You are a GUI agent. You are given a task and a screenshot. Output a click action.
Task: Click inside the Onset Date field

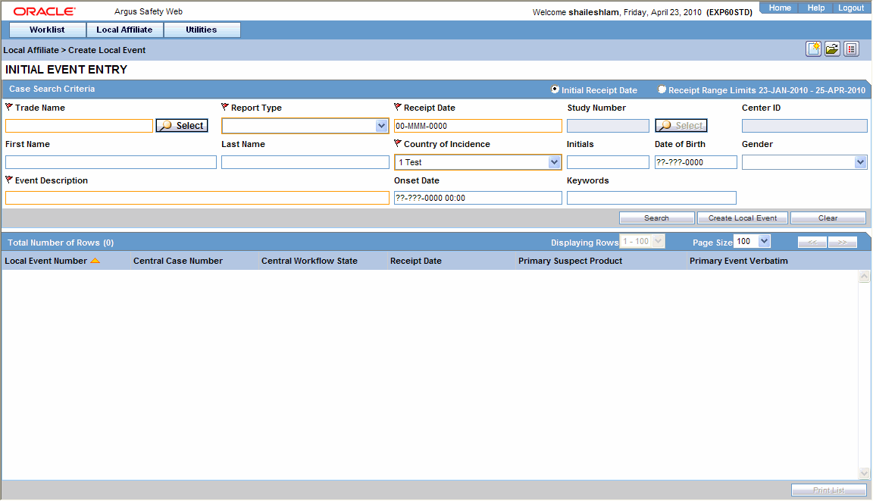pyautogui.click(x=477, y=198)
